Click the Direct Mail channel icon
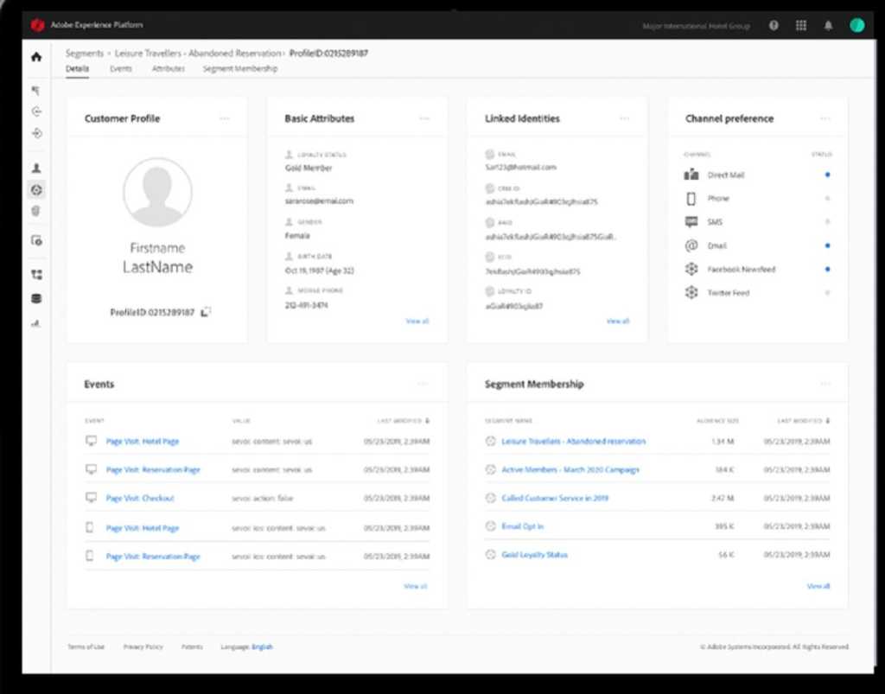 click(x=691, y=175)
